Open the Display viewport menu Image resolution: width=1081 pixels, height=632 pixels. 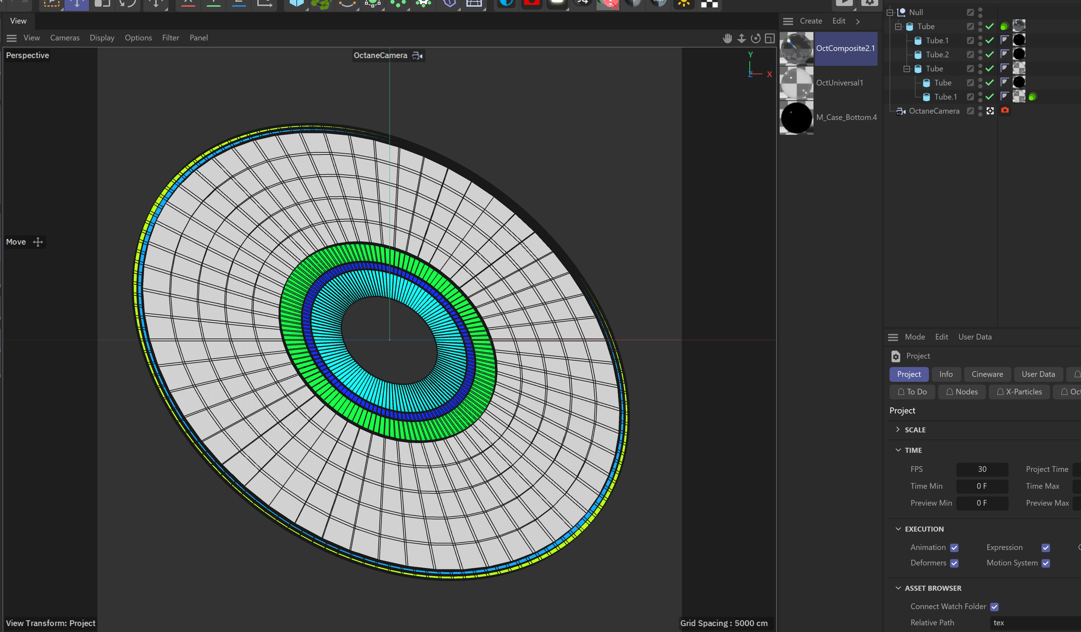click(x=102, y=38)
